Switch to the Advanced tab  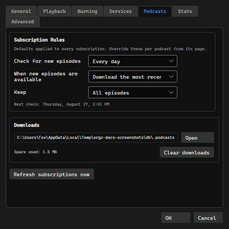coord(23,22)
